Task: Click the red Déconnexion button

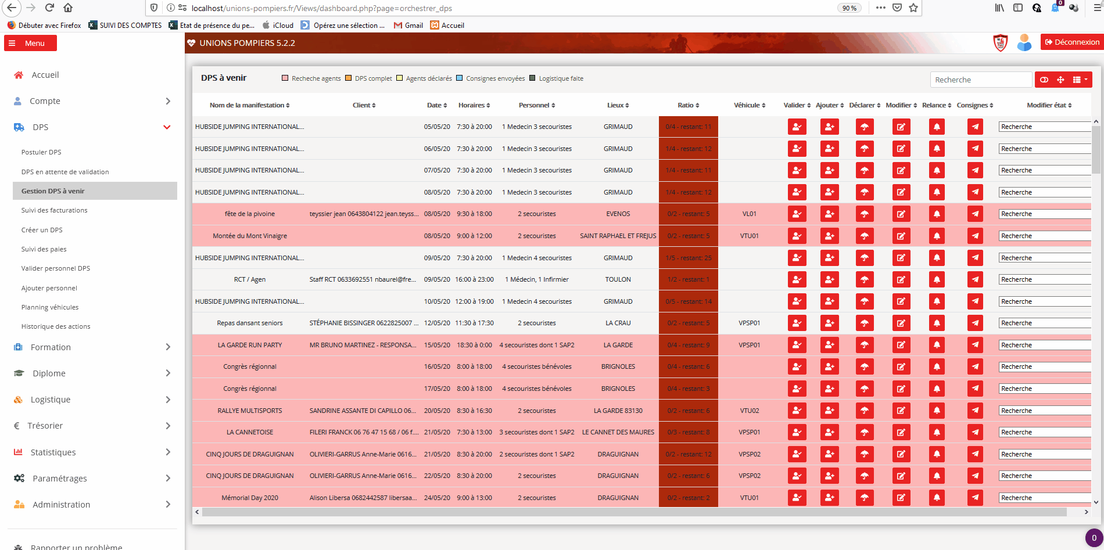Action: 1072,42
